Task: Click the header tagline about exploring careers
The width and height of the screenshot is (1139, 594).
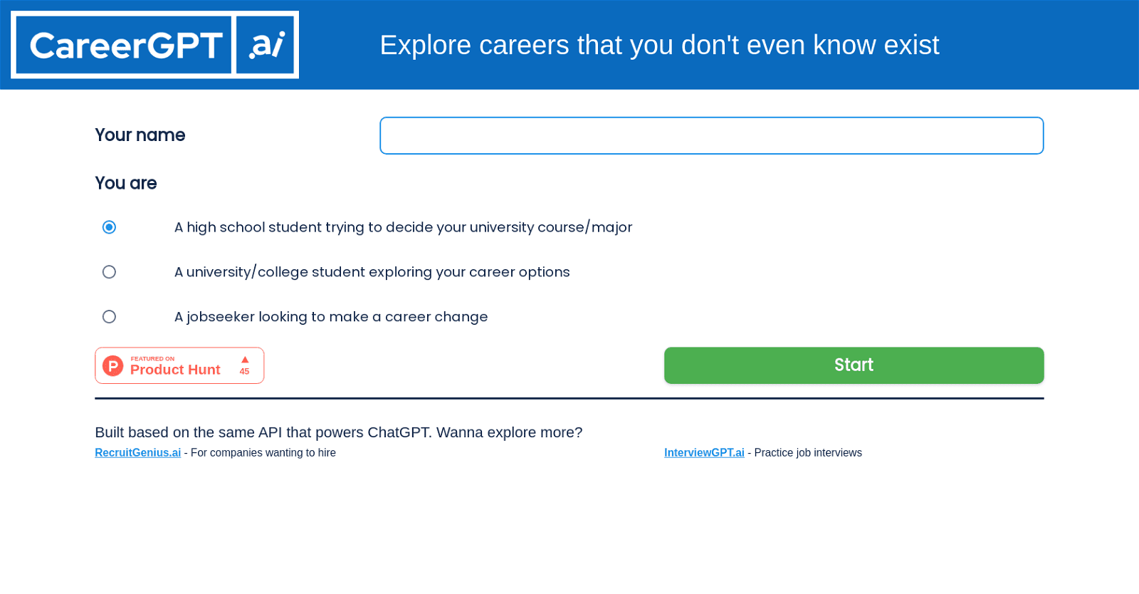Action: [661, 45]
